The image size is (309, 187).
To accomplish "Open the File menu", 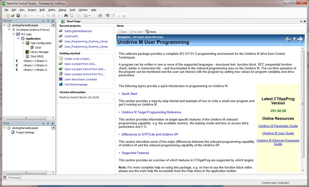I will tap(6, 10).
